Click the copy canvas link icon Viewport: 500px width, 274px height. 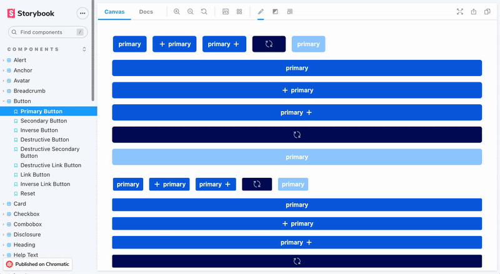487,12
